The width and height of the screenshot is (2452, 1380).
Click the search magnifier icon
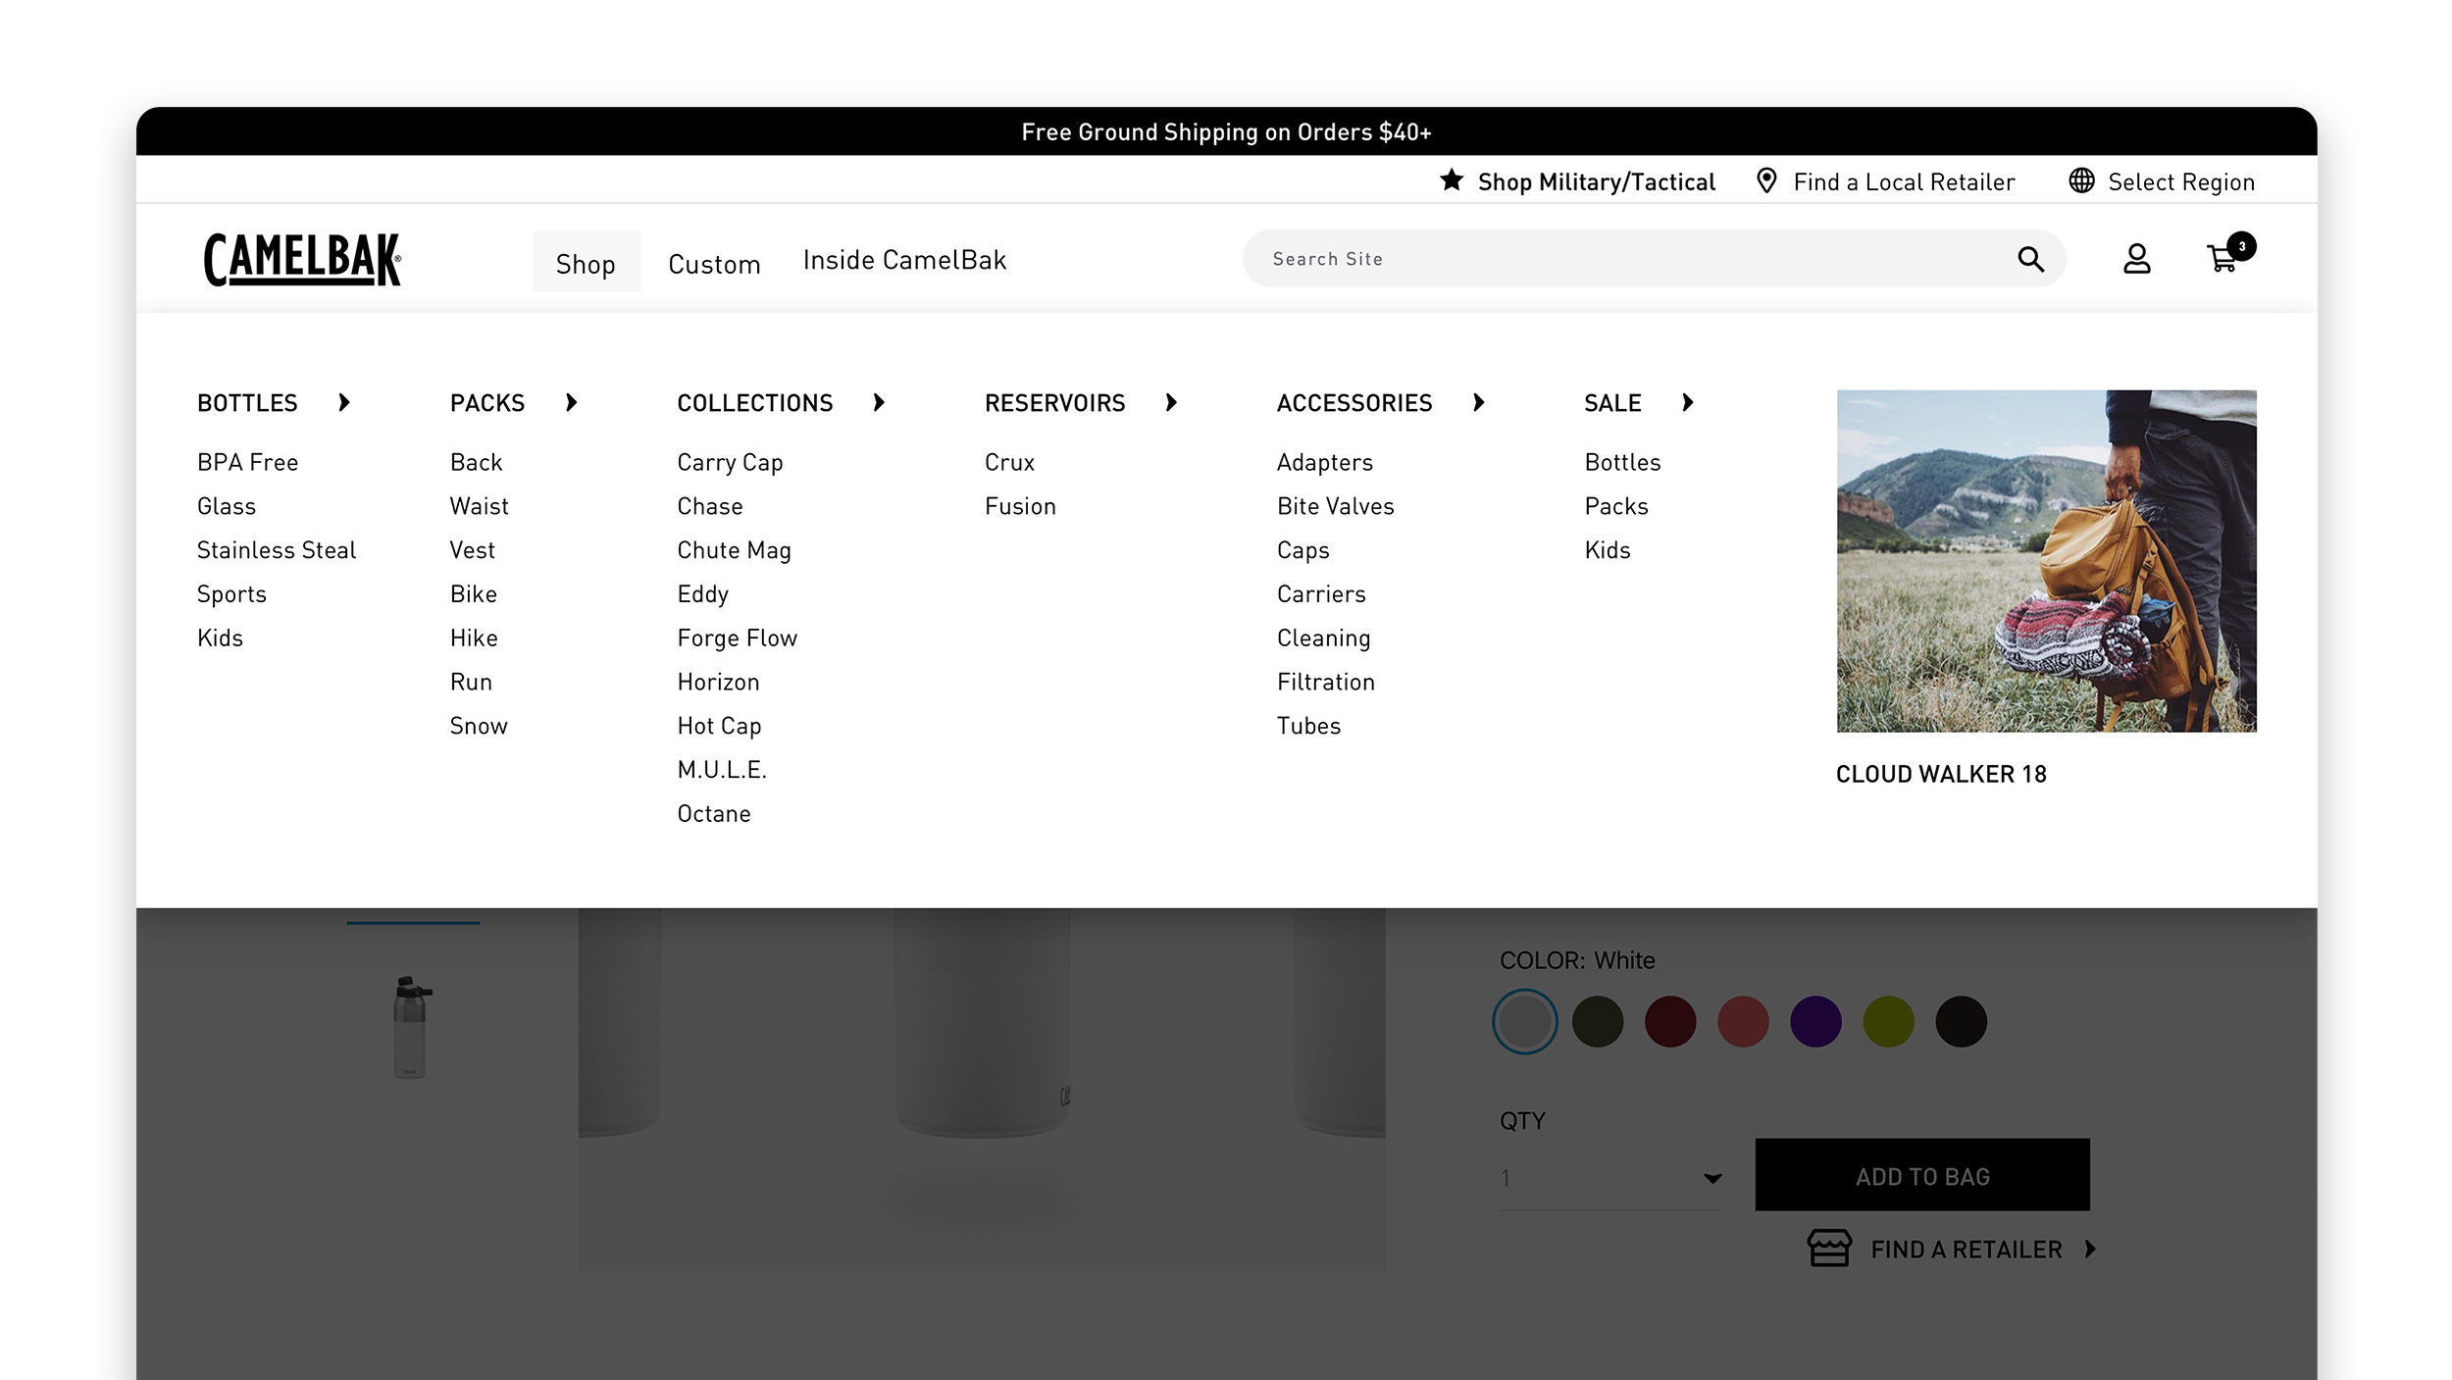[x=2030, y=259]
